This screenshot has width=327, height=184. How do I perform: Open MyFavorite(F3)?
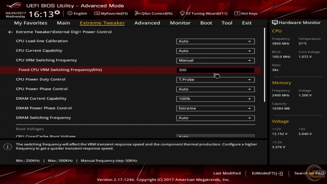111,13
